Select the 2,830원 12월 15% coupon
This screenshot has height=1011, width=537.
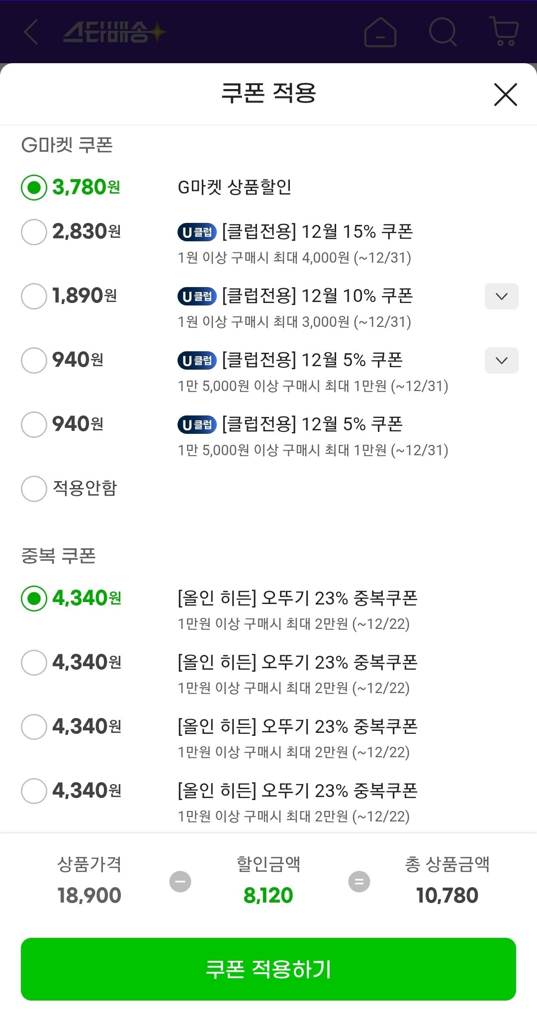coord(34,231)
